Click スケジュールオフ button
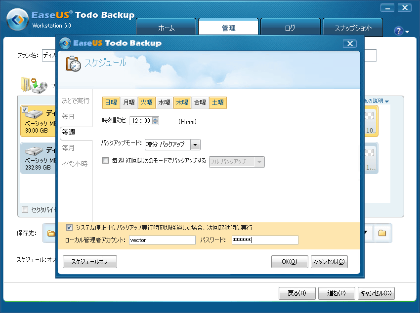The width and height of the screenshot is (420, 313). coord(90,262)
